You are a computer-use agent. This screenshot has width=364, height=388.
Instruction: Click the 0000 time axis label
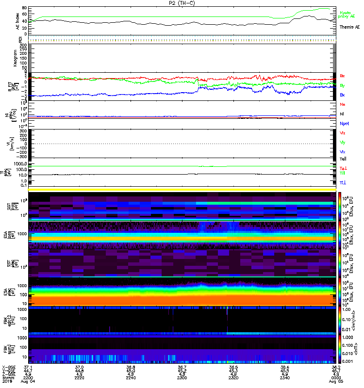click(x=336, y=378)
